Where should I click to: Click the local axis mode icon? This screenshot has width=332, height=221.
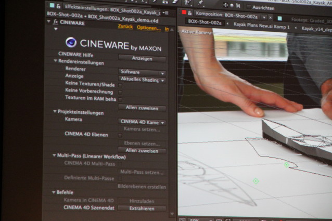pyautogui.click(x=226, y=5)
